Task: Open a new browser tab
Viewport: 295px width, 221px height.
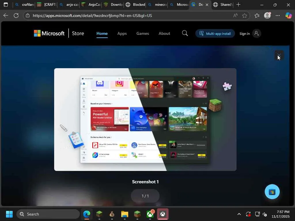Action: click(x=238, y=5)
